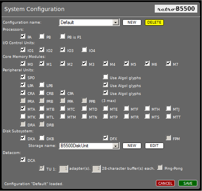Uncheck the DFX option
The height and width of the screenshot is (191, 202).
106,138
